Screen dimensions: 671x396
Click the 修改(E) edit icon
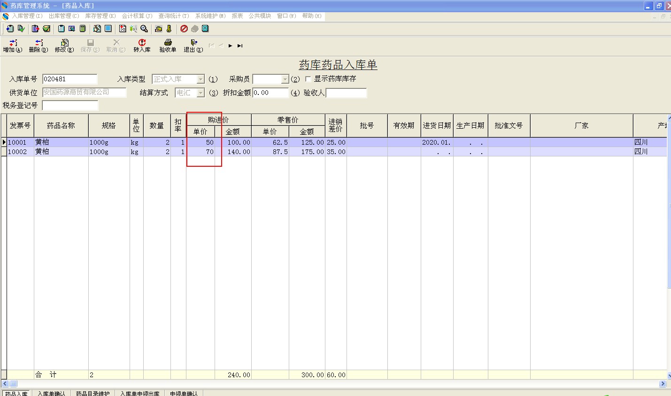point(65,43)
